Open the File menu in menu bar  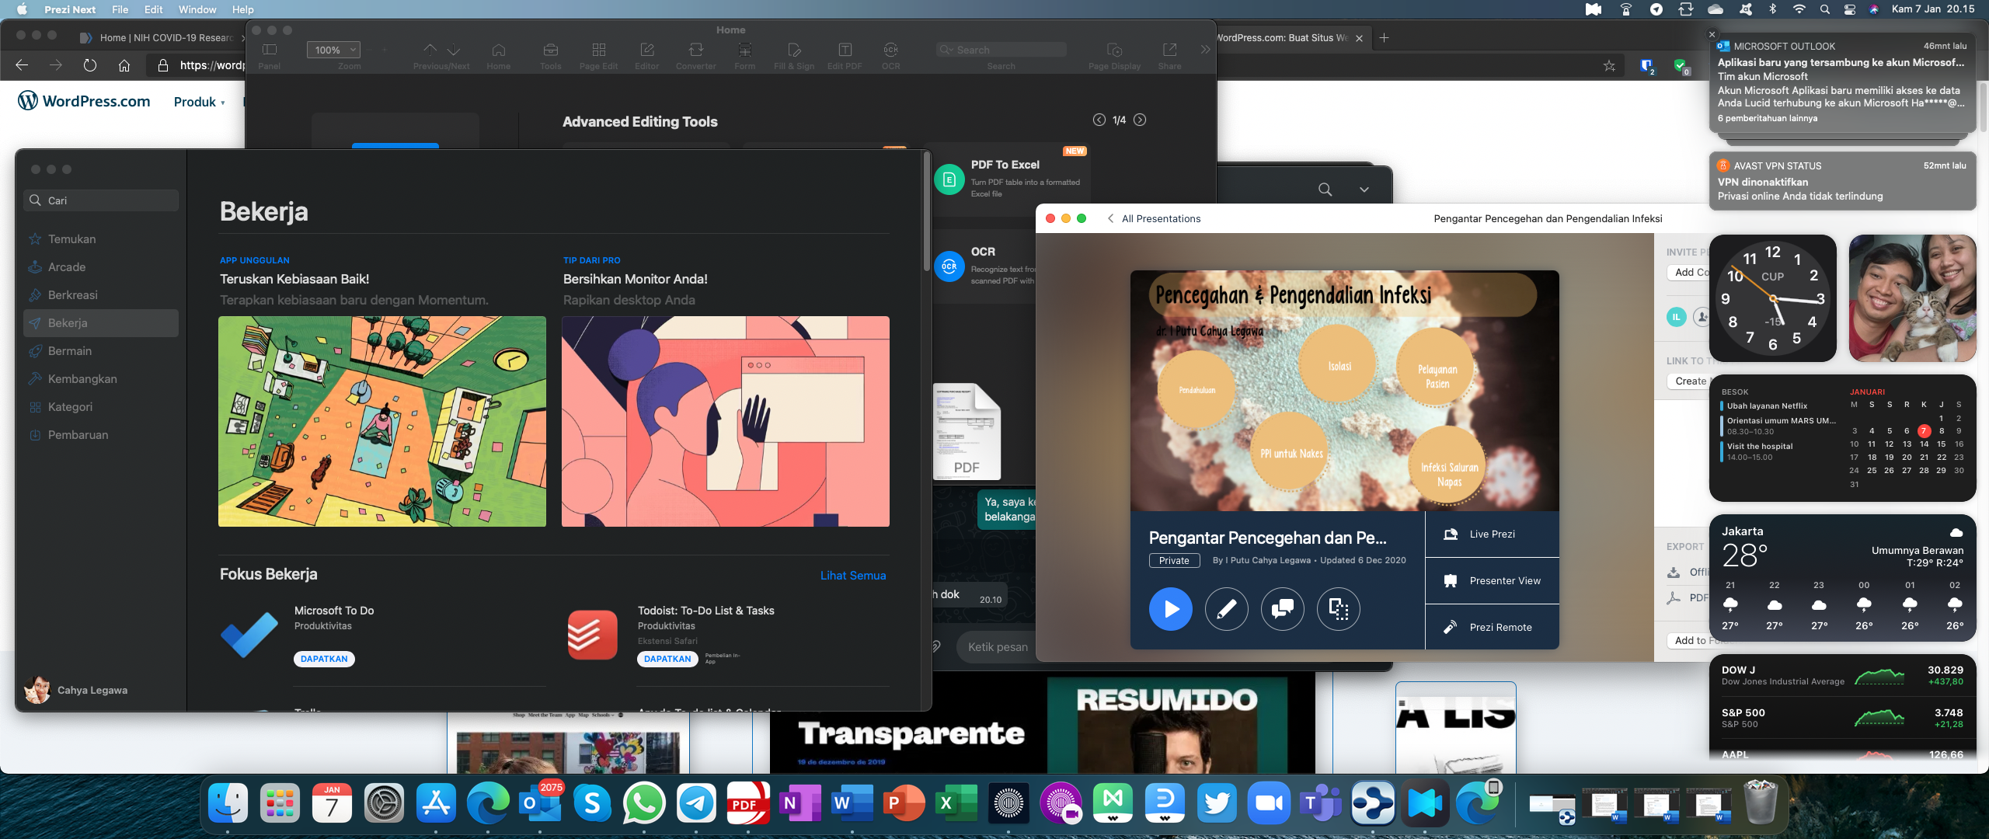pyautogui.click(x=120, y=9)
